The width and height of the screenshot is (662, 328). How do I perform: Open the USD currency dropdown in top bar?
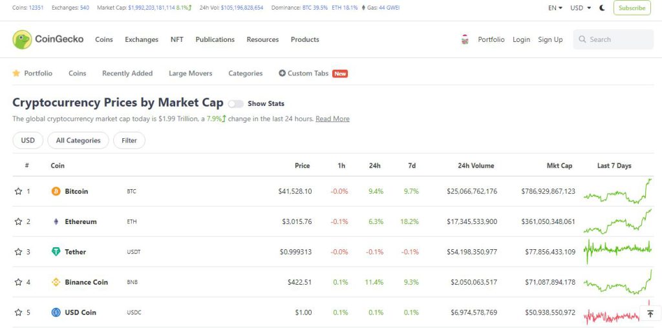tap(581, 8)
